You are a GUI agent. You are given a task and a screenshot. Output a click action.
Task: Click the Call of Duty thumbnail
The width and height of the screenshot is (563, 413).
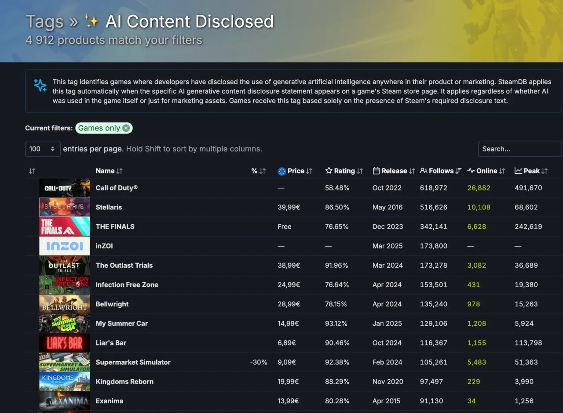click(65, 188)
